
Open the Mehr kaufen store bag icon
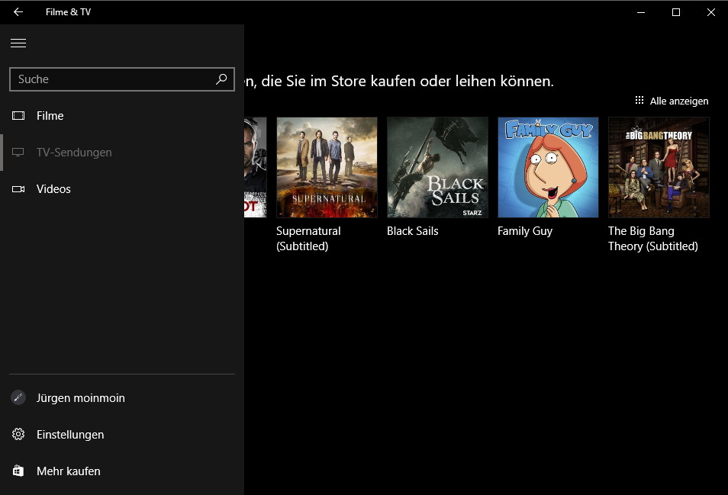pos(18,471)
